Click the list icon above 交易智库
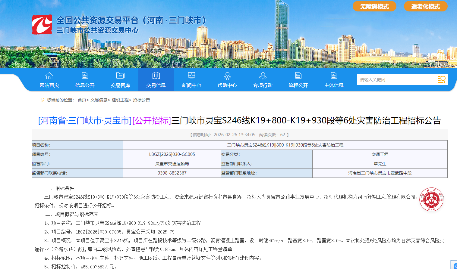This screenshot has width=457, height=269. [120, 76]
